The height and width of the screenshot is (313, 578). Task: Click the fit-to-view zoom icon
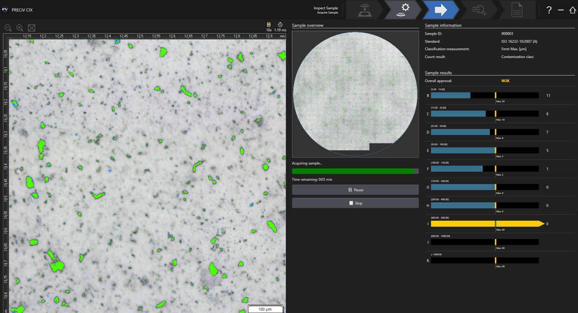coord(31,28)
